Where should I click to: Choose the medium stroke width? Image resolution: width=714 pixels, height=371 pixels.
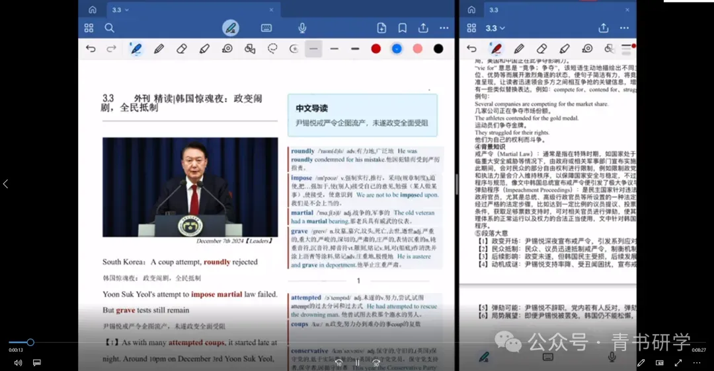point(335,49)
